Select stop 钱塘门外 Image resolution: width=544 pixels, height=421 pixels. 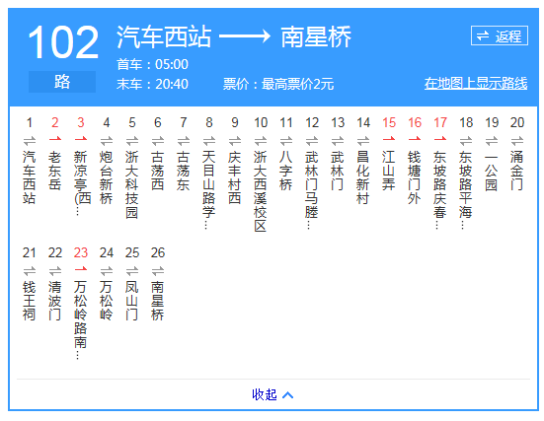pyautogui.click(x=415, y=177)
